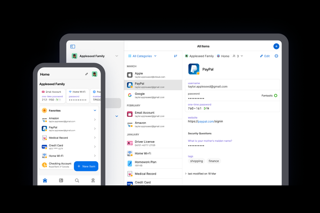
Task: Tap the New Item button
Action: pos(86,166)
